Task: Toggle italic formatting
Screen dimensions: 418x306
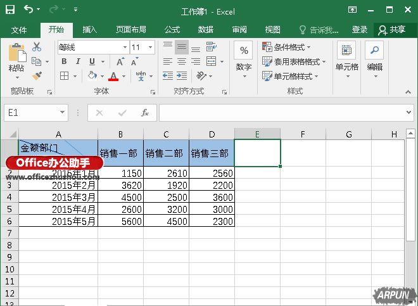Action: tap(78, 61)
